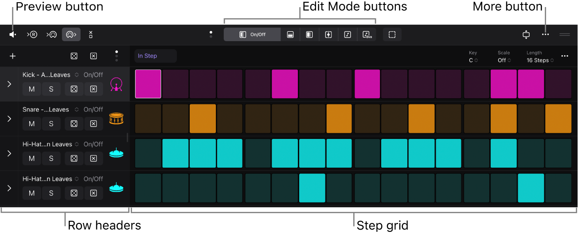This screenshot has width=578, height=238.
Task: Clear the upper Hi-Hat row with X icon
Action: tap(94, 158)
